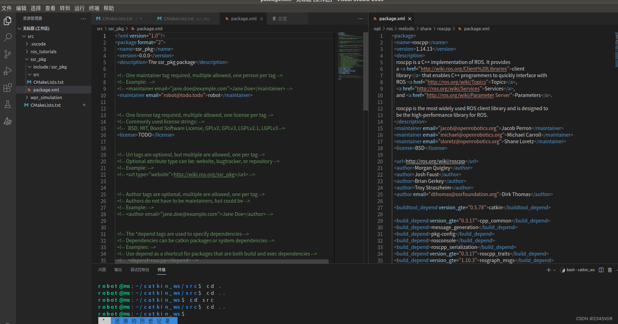
Task: Click src in left editor breadcrumb
Action: click(100, 29)
